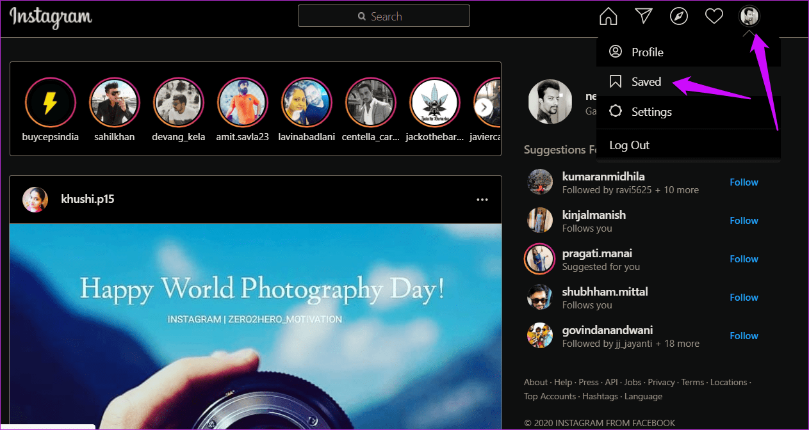809x430 pixels.
Task: Open the Jobs footer link
Action: coord(633,382)
